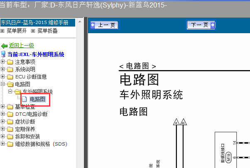The image size is (250, 168).
Task: Select the 注意事项 tree label
Action: 25,62
